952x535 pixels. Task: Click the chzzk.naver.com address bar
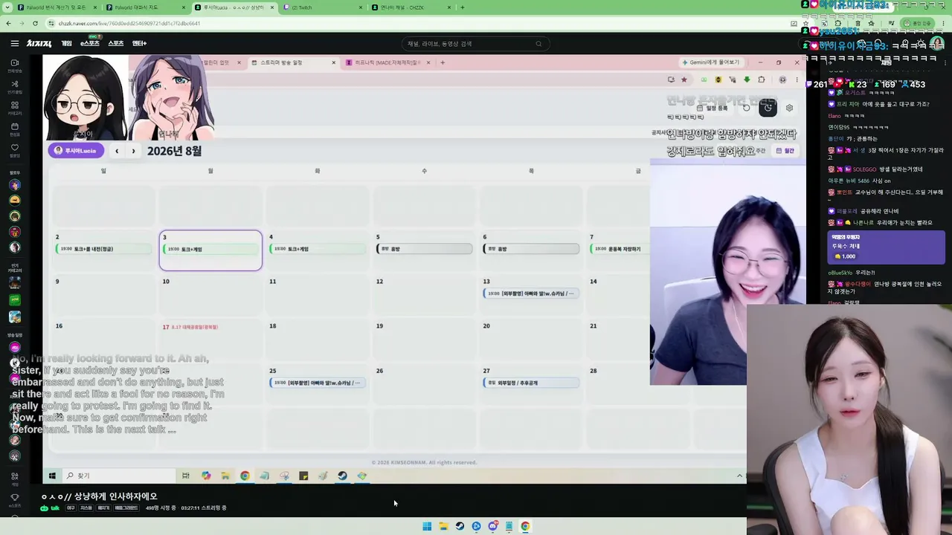pyautogui.click(x=416, y=23)
